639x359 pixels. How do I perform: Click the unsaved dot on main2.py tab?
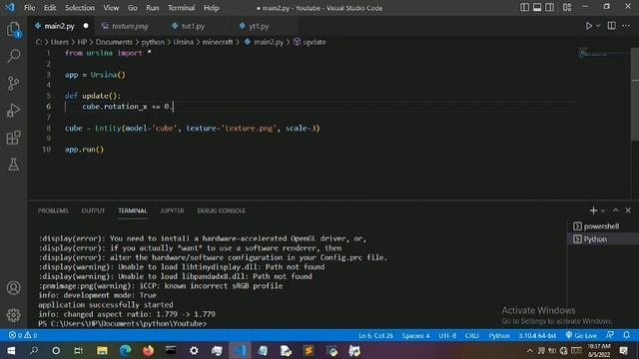[86, 26]
